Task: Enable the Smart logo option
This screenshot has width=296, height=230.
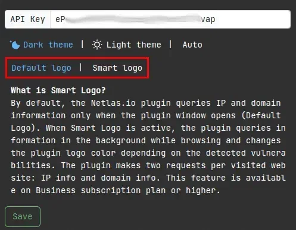Action: pos(117,68)
